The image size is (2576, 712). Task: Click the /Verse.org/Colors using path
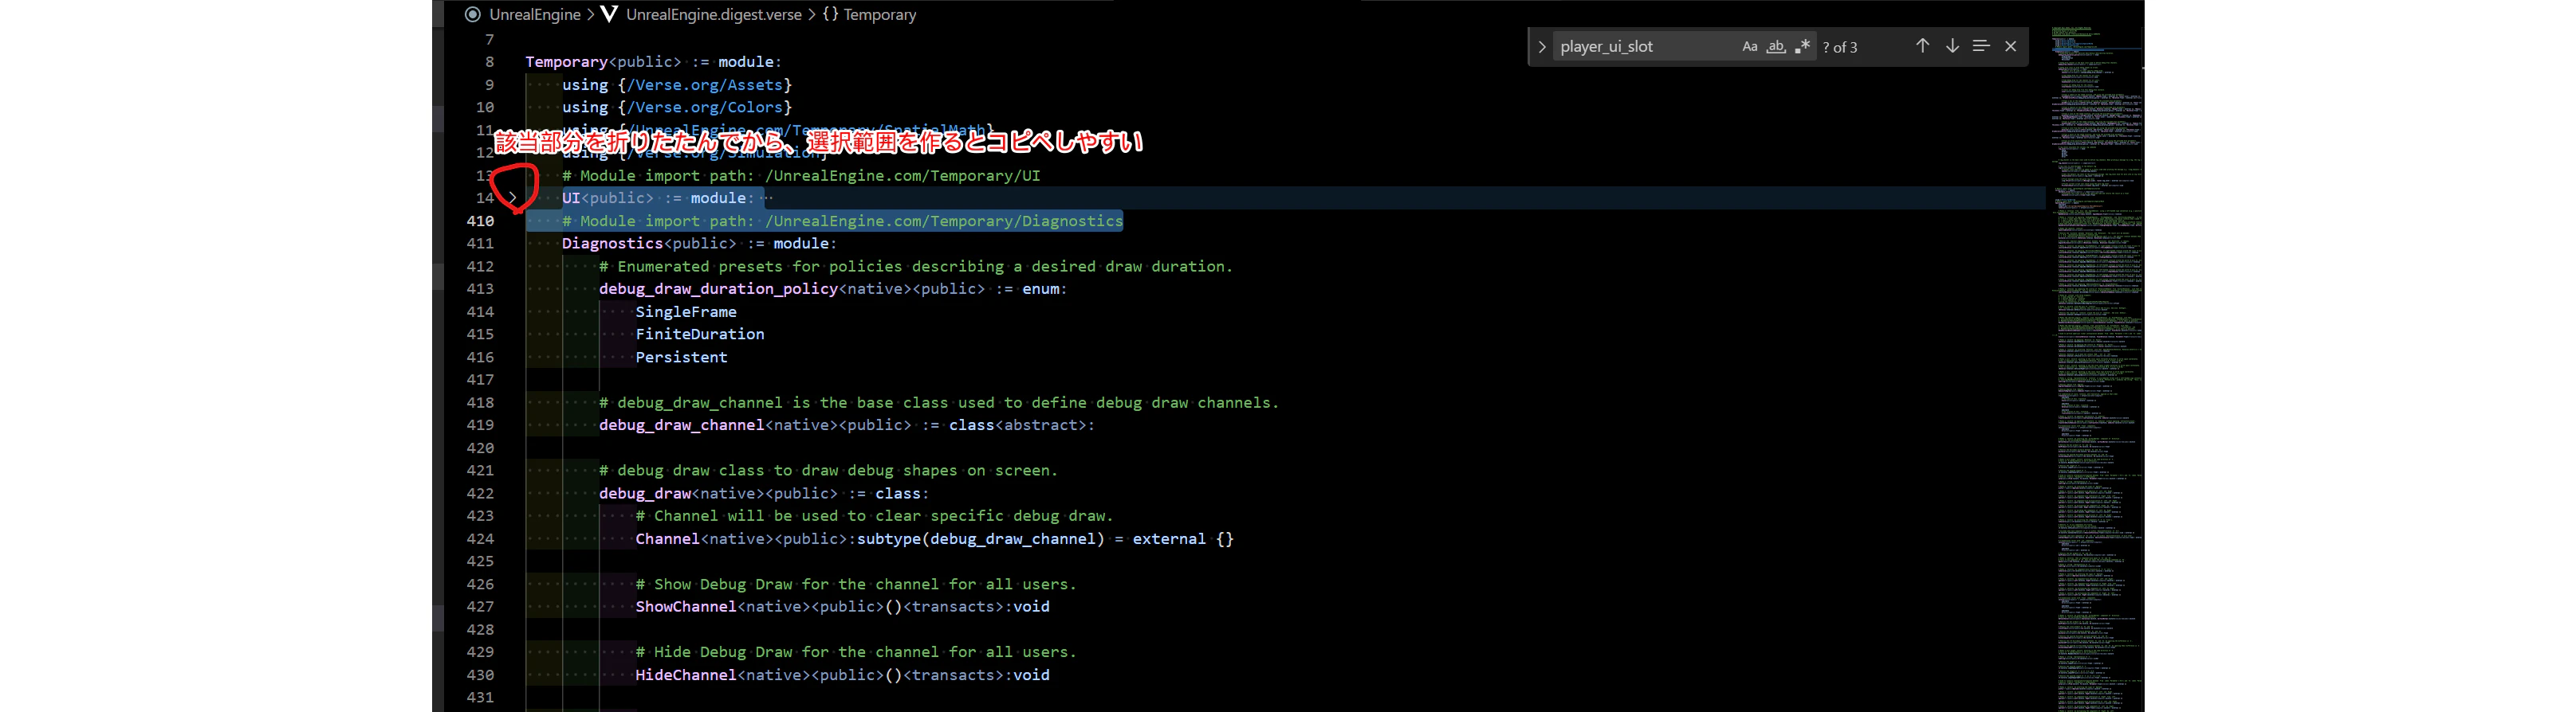click(x=705, y=107)
